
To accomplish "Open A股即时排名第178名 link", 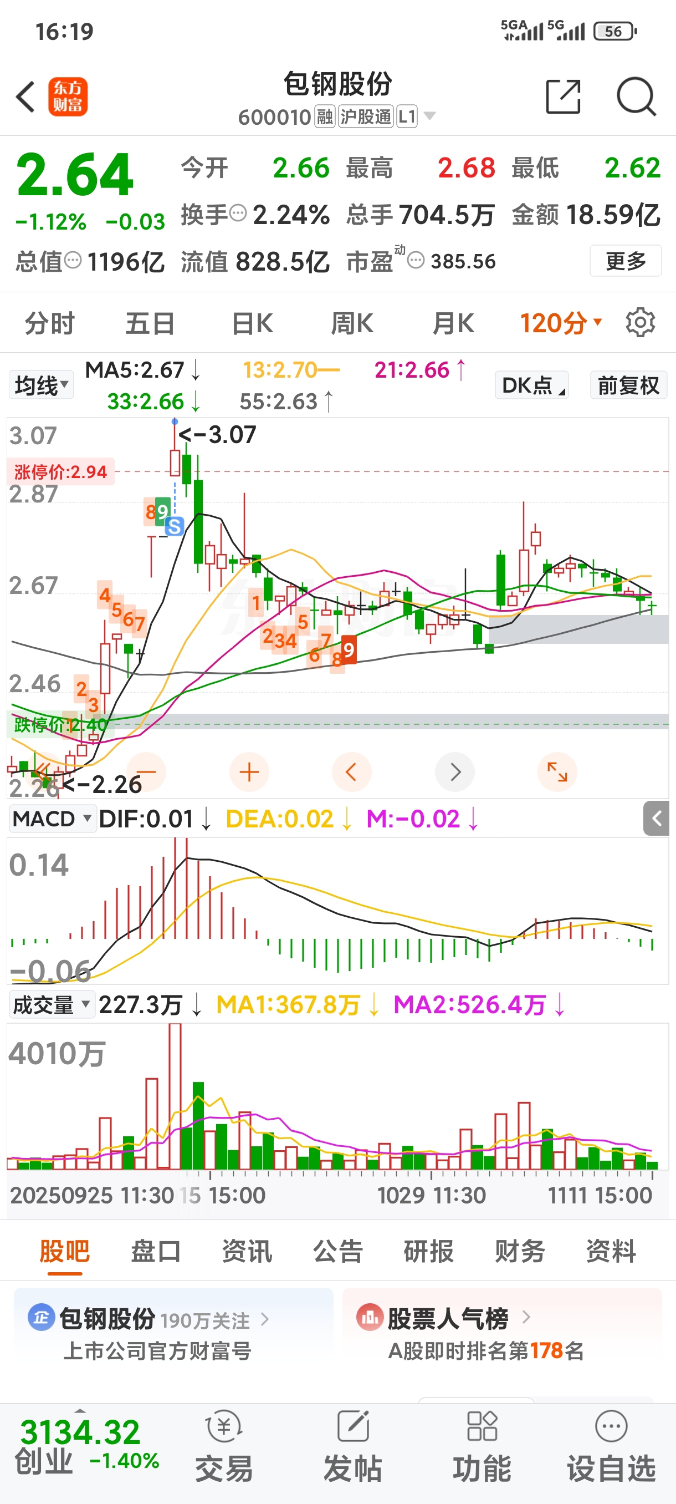I will pos(486,1350).
